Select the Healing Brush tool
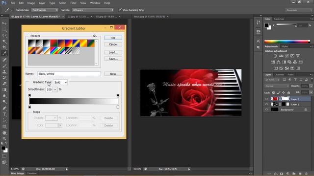The image size is (314, 176). tap(4, 60)
